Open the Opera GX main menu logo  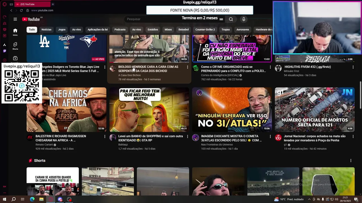[5, 4]
